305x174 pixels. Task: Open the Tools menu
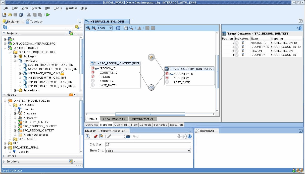(x=58, y=8)
